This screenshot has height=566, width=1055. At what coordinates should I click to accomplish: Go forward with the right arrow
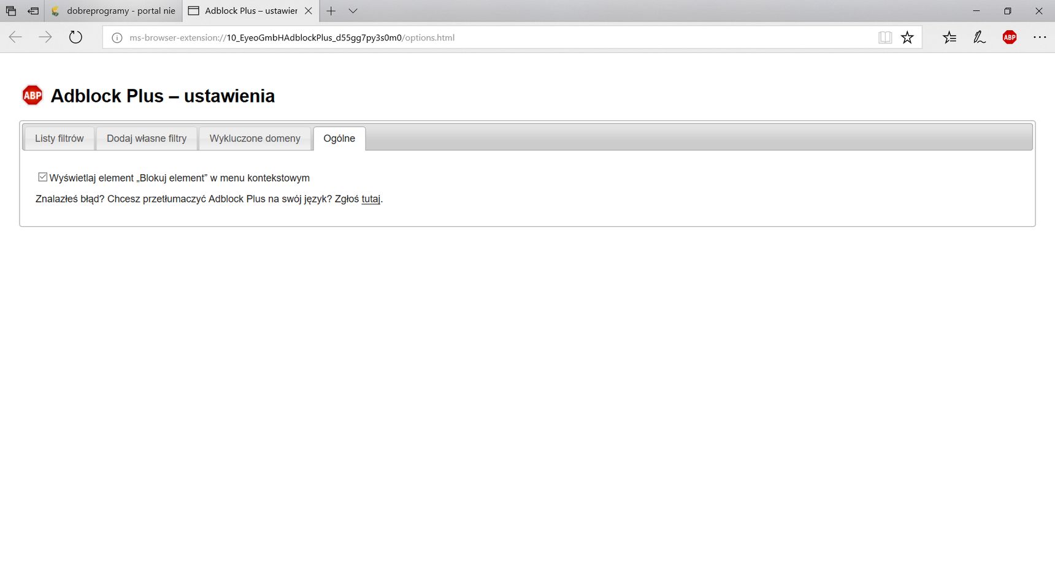[45, 37]
